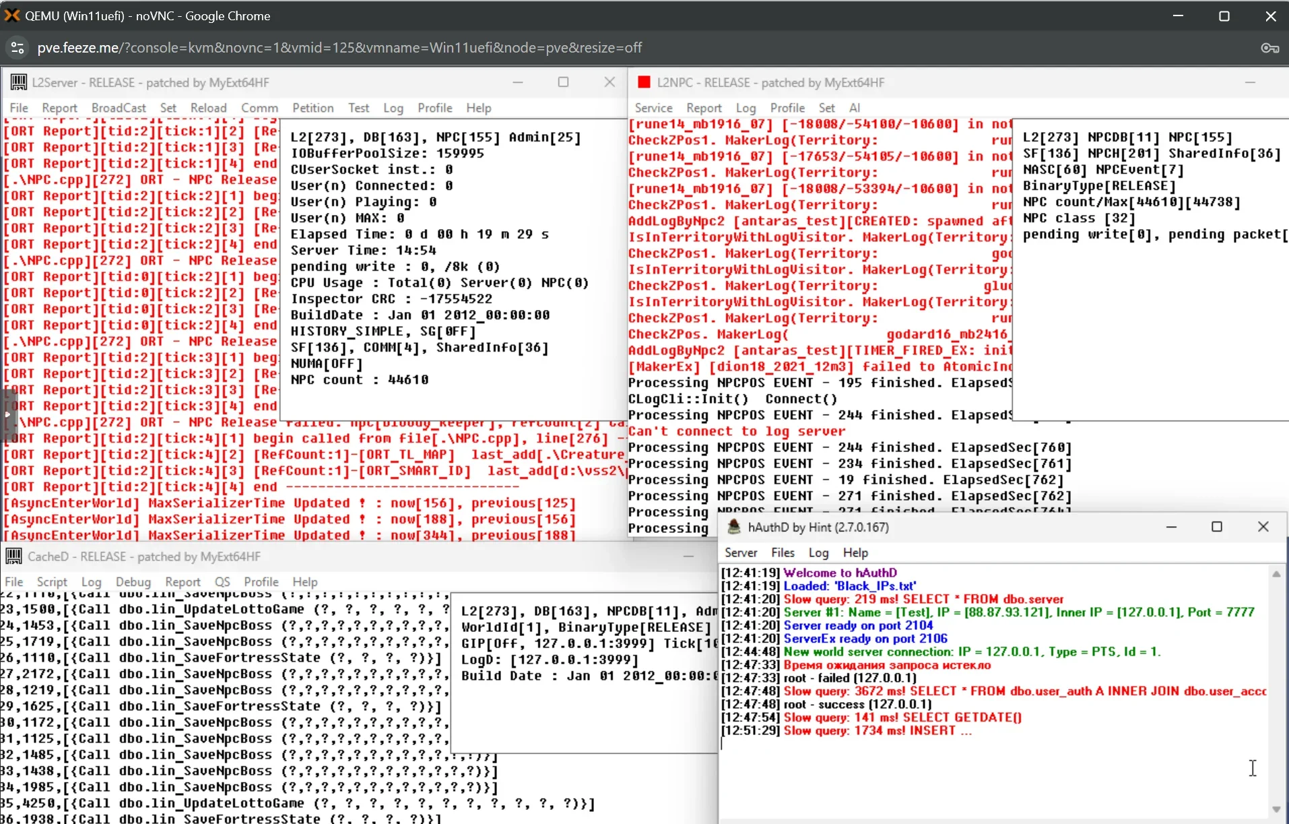
Task: Click CacheD title bar app icon
Action: coord(14,556)
